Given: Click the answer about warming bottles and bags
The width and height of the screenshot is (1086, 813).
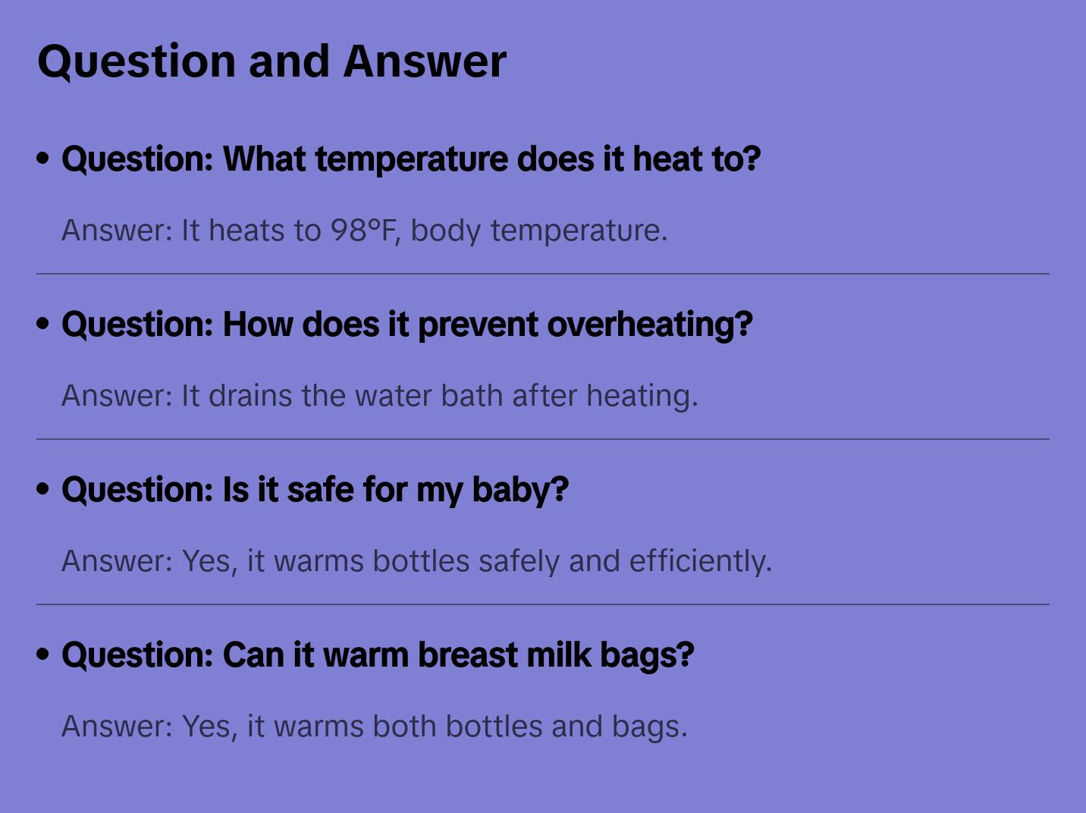Looking at the screenshot, I should (x=375, y=727).
